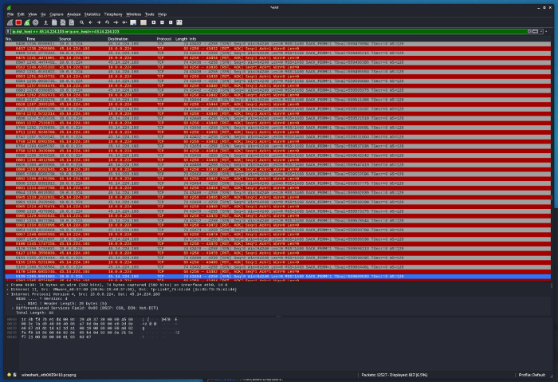The height and width of the screenshot is (382, 558).
Task: Open the View menu
Action: point(33,14)
